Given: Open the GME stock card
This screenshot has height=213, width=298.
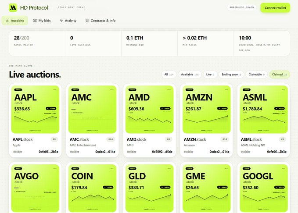Looking at the screenshot, I should click(x=207, y=188).
